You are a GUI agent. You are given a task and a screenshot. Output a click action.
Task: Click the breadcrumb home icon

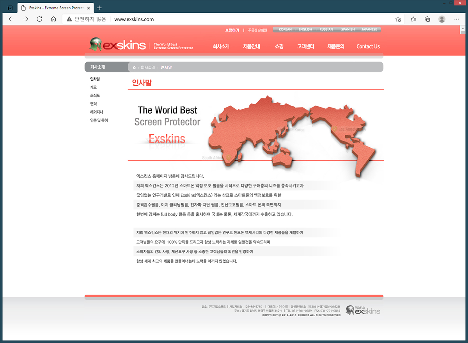coord(134,67)
